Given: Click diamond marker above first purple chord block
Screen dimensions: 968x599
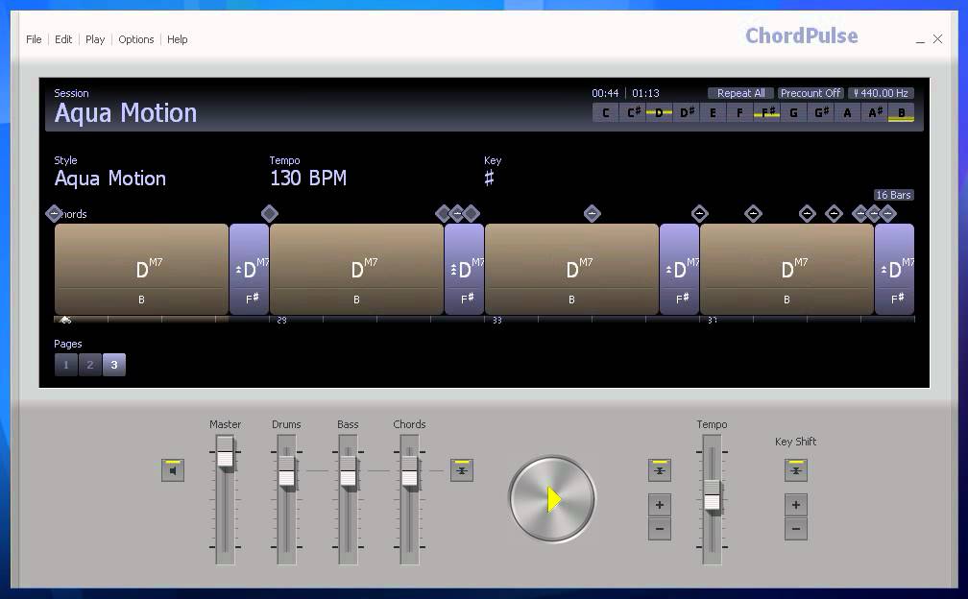Looking at the screenshot, I should [269, 213].
